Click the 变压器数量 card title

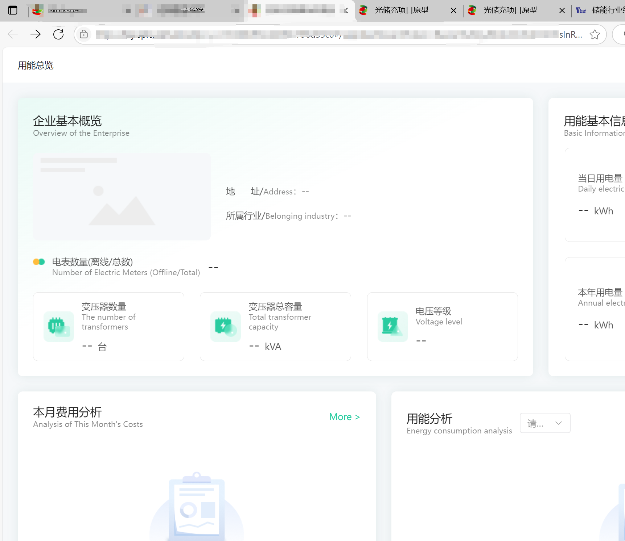(104, 307)
